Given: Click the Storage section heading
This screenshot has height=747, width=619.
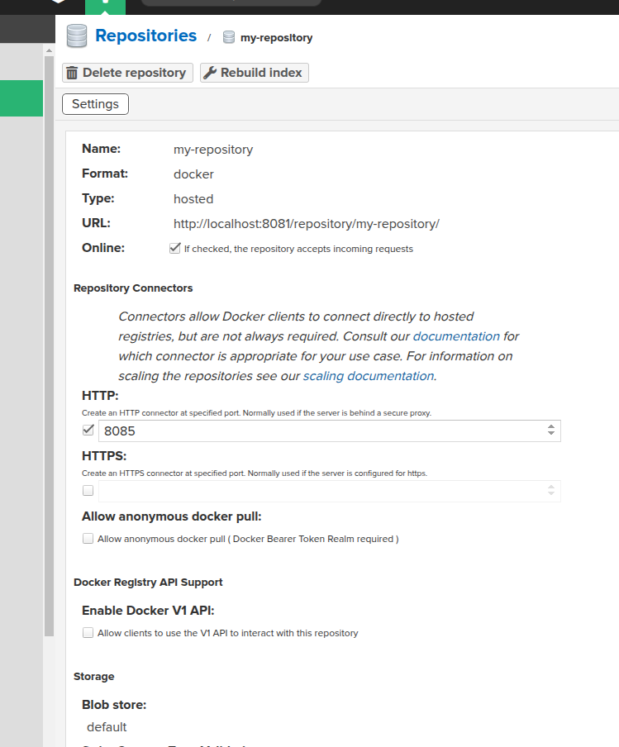Looking at the screenshot, I should 94,677.
